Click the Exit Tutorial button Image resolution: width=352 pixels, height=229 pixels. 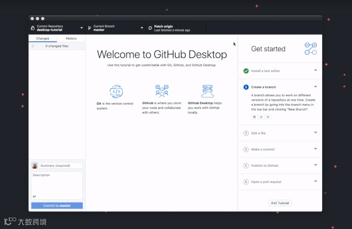tap(280, 203)
